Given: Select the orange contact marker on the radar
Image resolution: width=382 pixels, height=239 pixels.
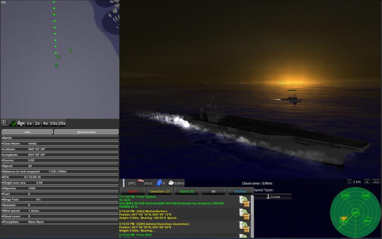Looking at the screenshot, I should (344, 218).
